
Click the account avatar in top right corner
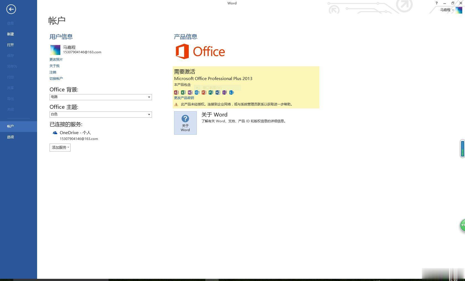click(459, 10)
